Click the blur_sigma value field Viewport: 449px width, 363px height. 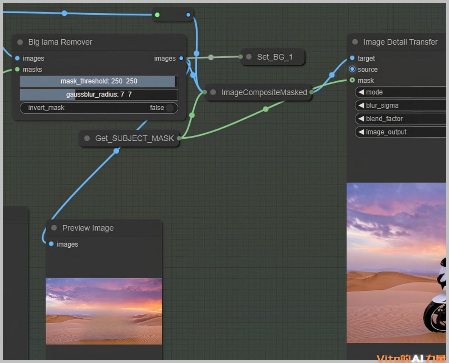pyautogui.click(x=401, y=105)
